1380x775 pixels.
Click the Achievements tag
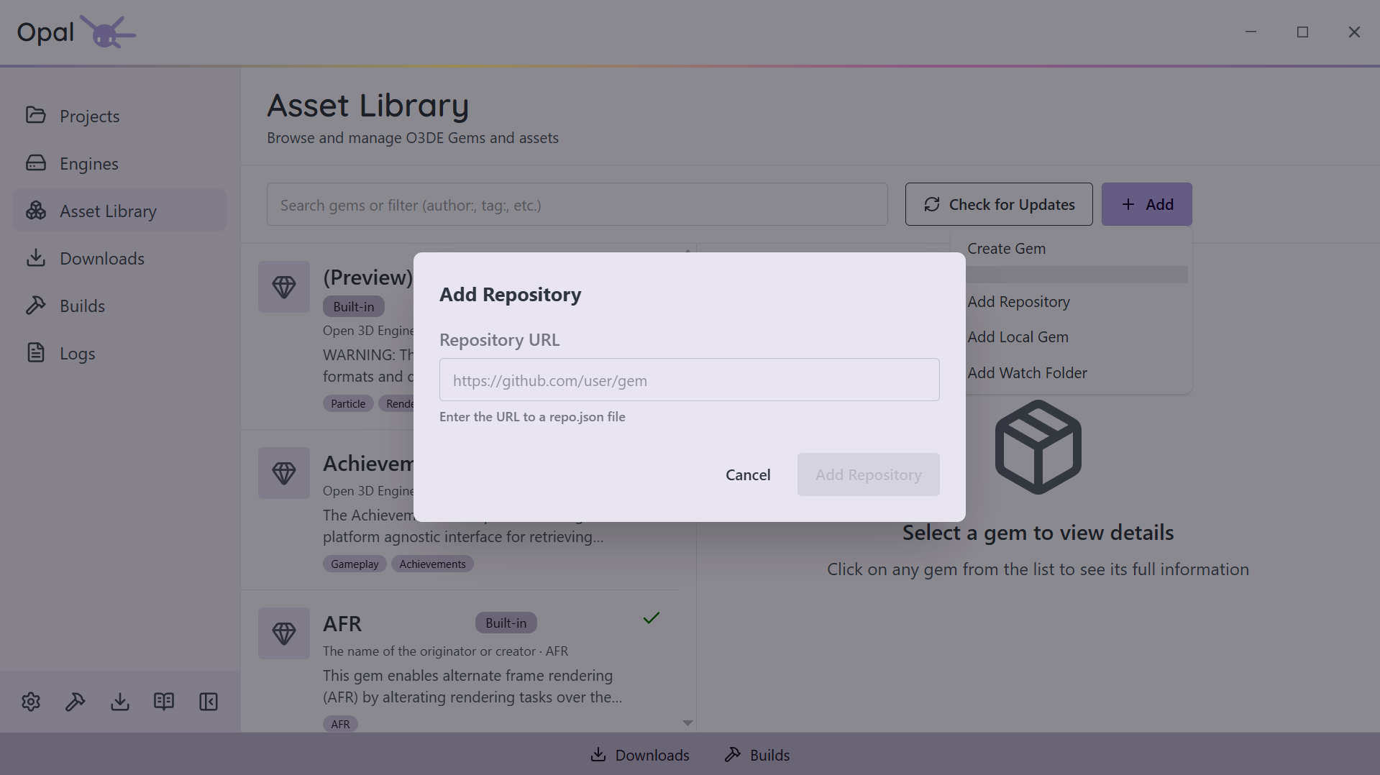(x=432, y=564)
